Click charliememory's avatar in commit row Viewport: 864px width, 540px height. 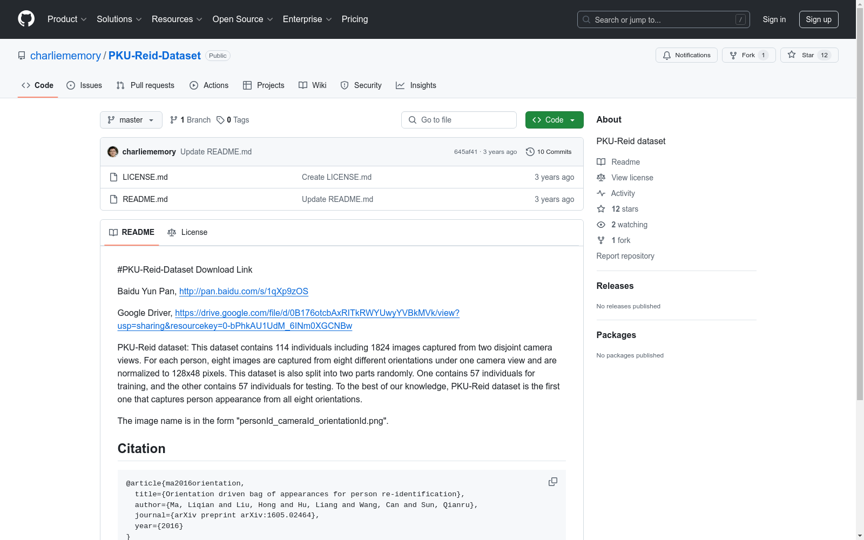coord(113,152)
